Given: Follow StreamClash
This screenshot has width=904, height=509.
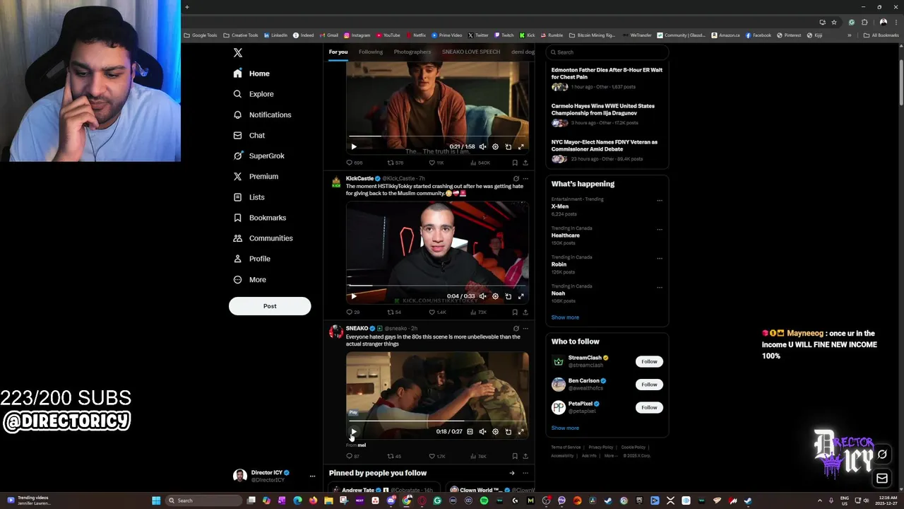Looking at the screenshot, I should pyautogui.click(x=649, y=361).
